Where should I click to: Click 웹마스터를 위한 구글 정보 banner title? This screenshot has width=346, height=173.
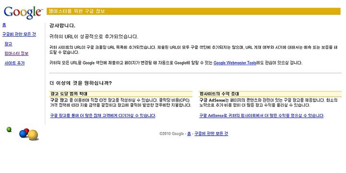click(x=76, y=11)
